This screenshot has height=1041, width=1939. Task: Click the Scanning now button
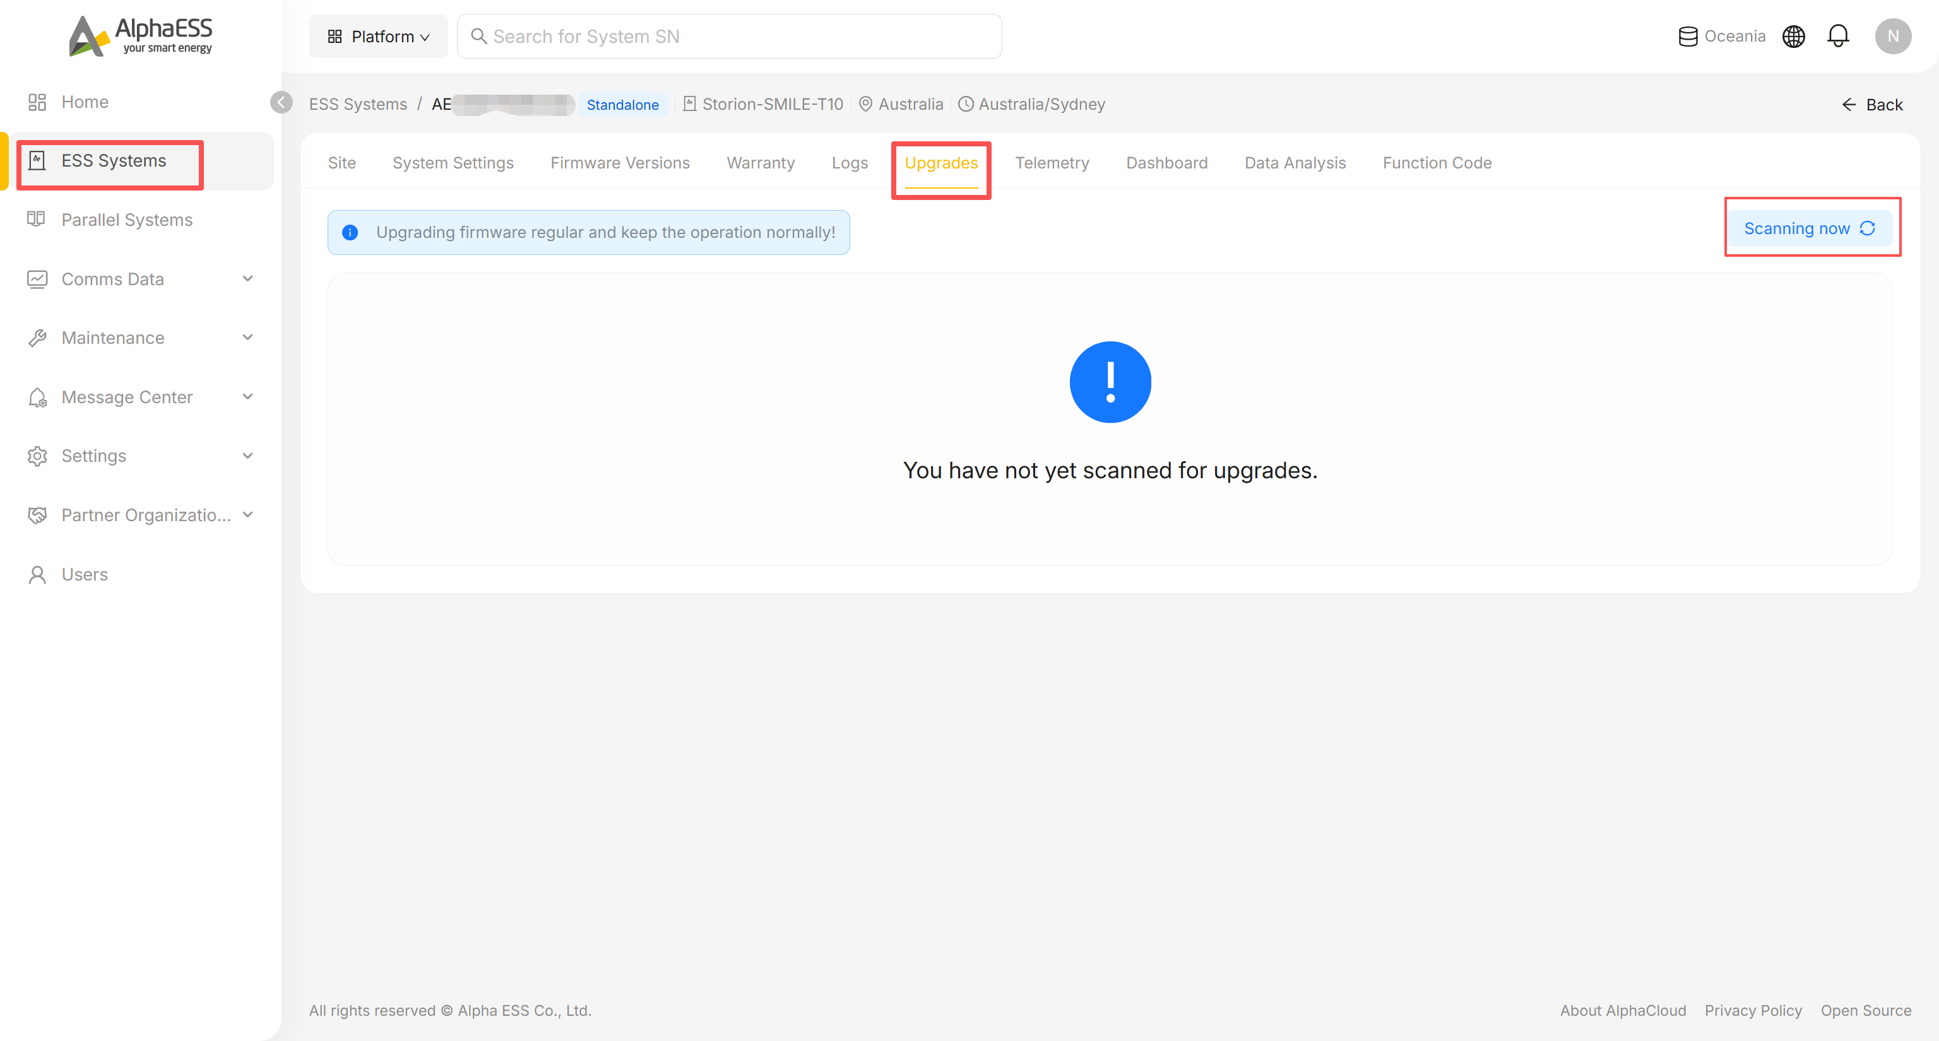[x=1810, y=228]
